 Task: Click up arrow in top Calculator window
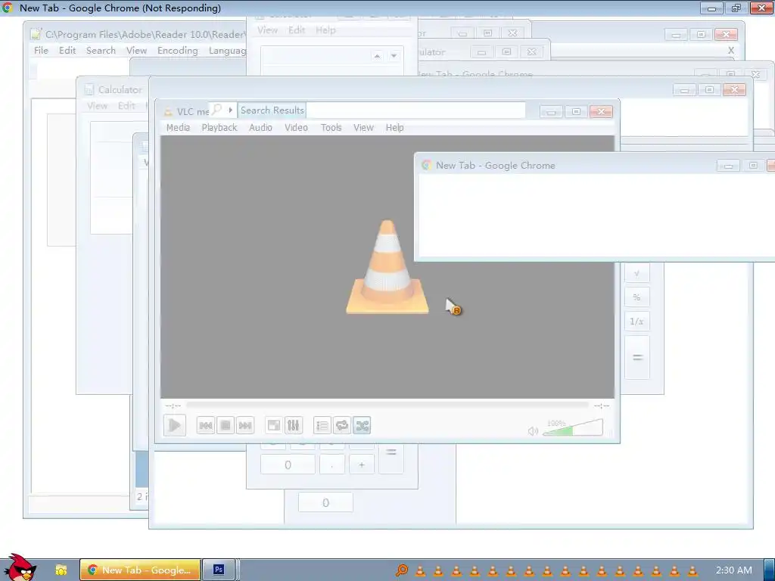pos(377,56)
